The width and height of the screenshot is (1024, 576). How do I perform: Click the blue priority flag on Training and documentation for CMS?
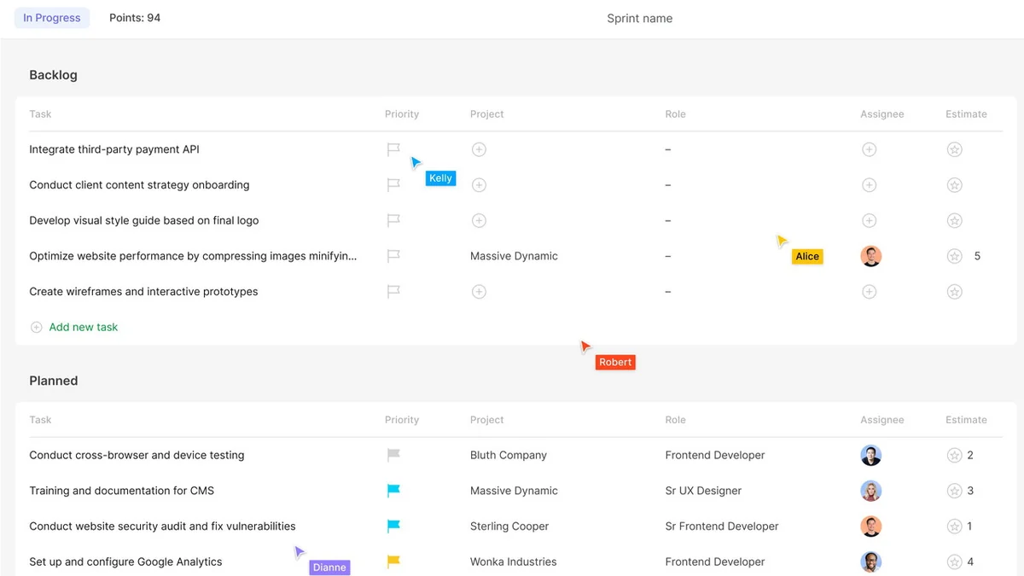[x=393, y=491]
